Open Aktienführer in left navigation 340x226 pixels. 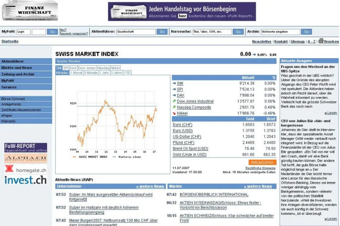tap(26, 61)
